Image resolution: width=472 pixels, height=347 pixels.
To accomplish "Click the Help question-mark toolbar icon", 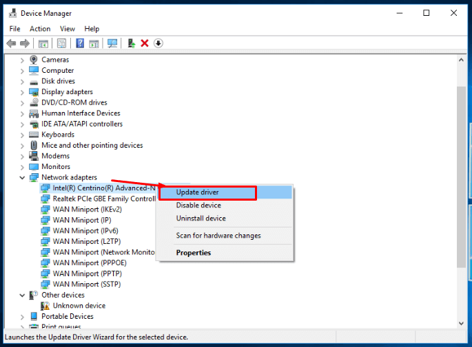I will coord(80,43).
